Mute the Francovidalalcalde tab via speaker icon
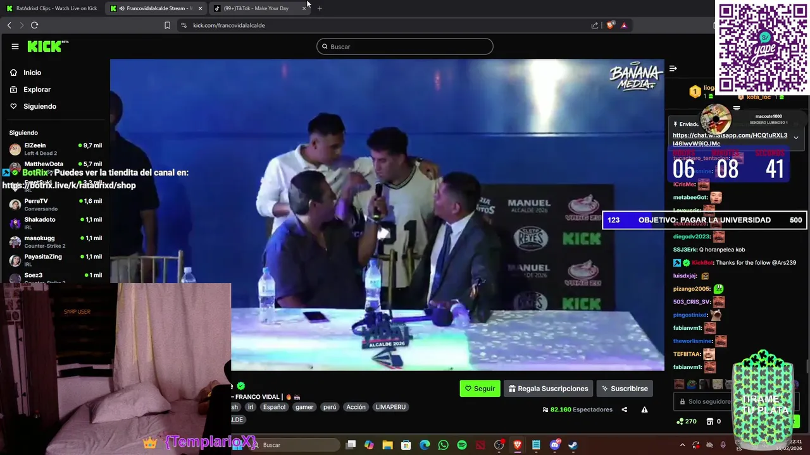 coord(121,8)
